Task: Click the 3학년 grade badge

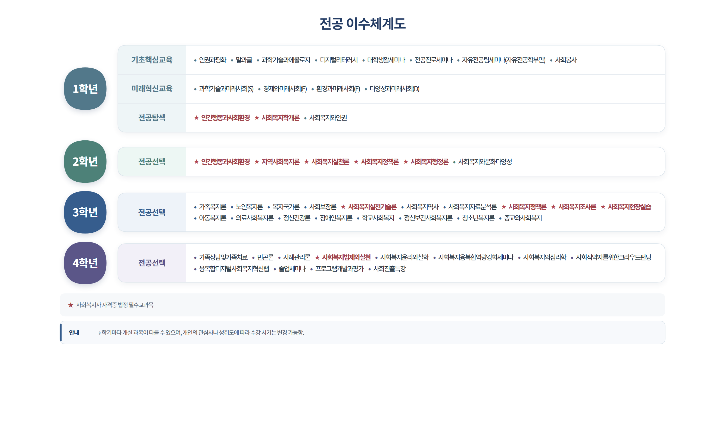Action: pos(85,212)
